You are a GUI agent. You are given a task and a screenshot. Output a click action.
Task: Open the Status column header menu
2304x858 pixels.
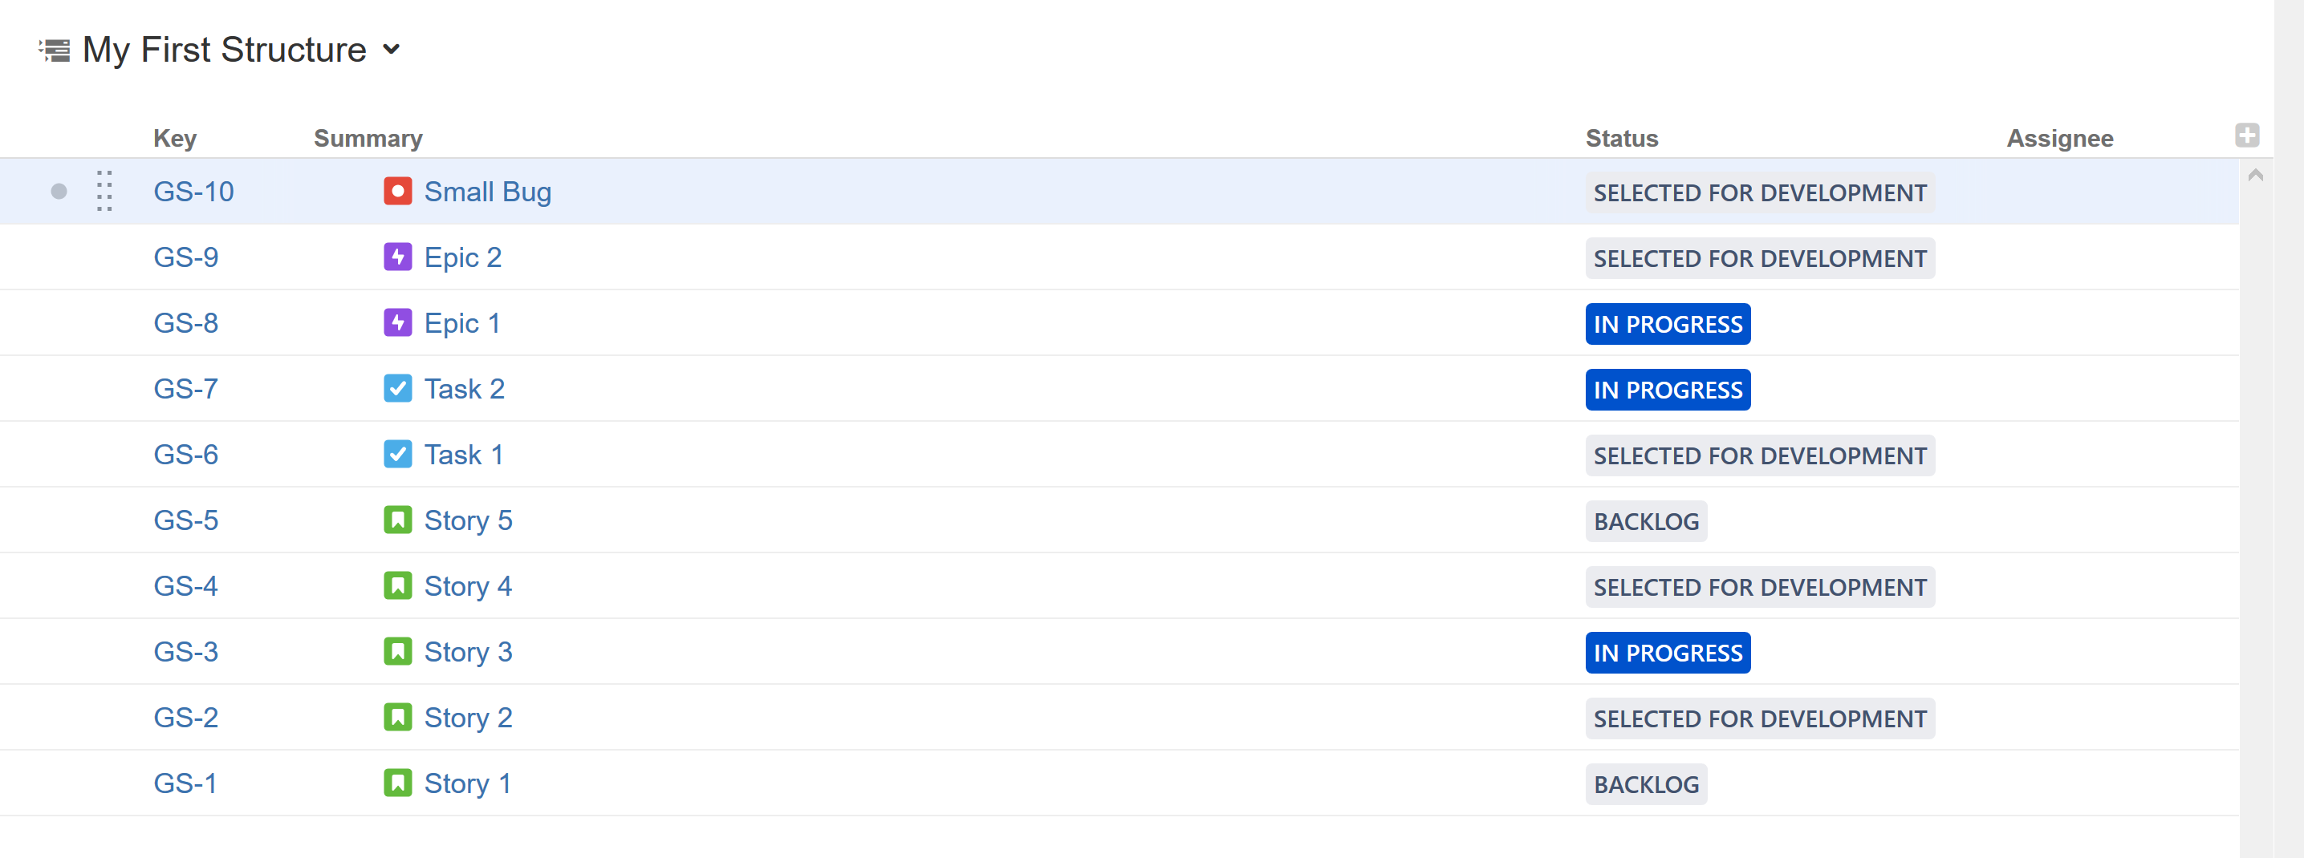[x=1622, y=138]
